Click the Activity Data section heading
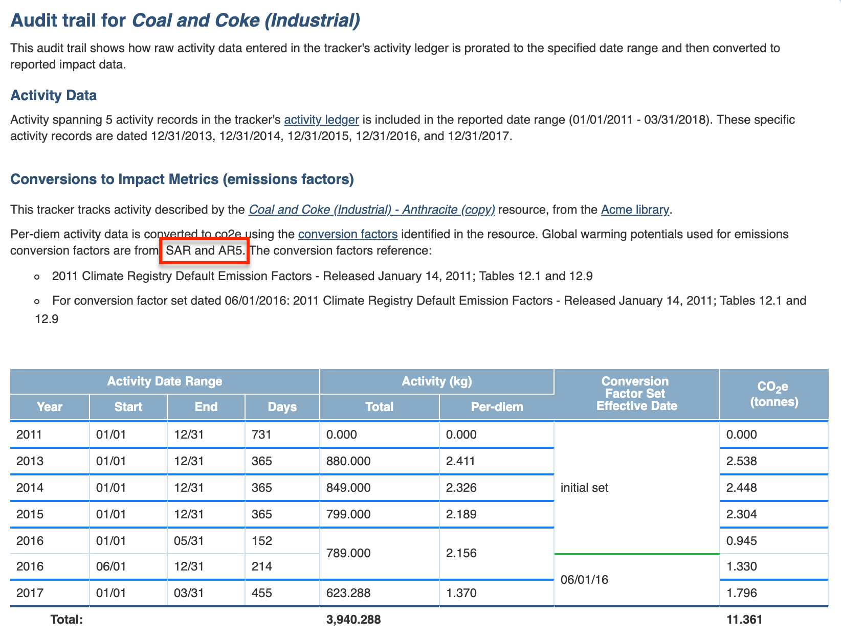The height and width of the screenshot is (639, 841). 54,96
